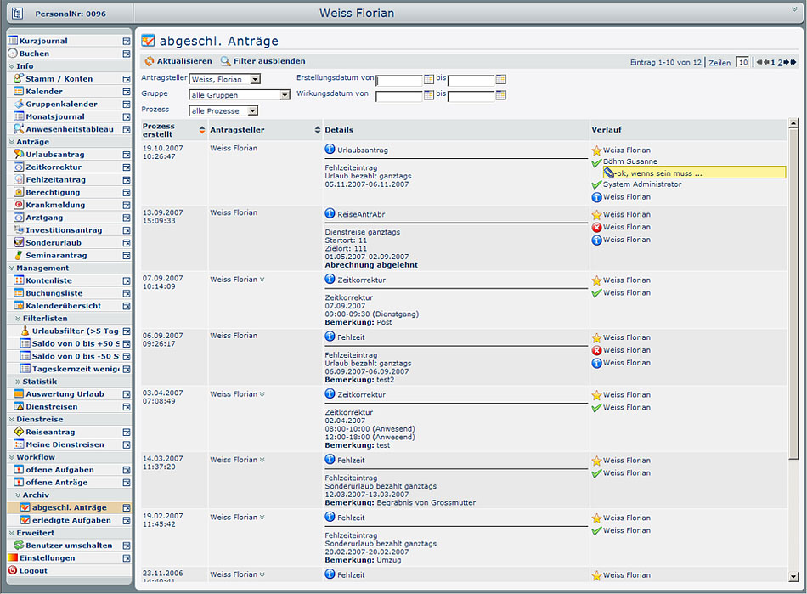Click new-window icon beside Reiseantrag
This screenshot has height=594, width=807.
pyautogui.click(x=127, y=433)
